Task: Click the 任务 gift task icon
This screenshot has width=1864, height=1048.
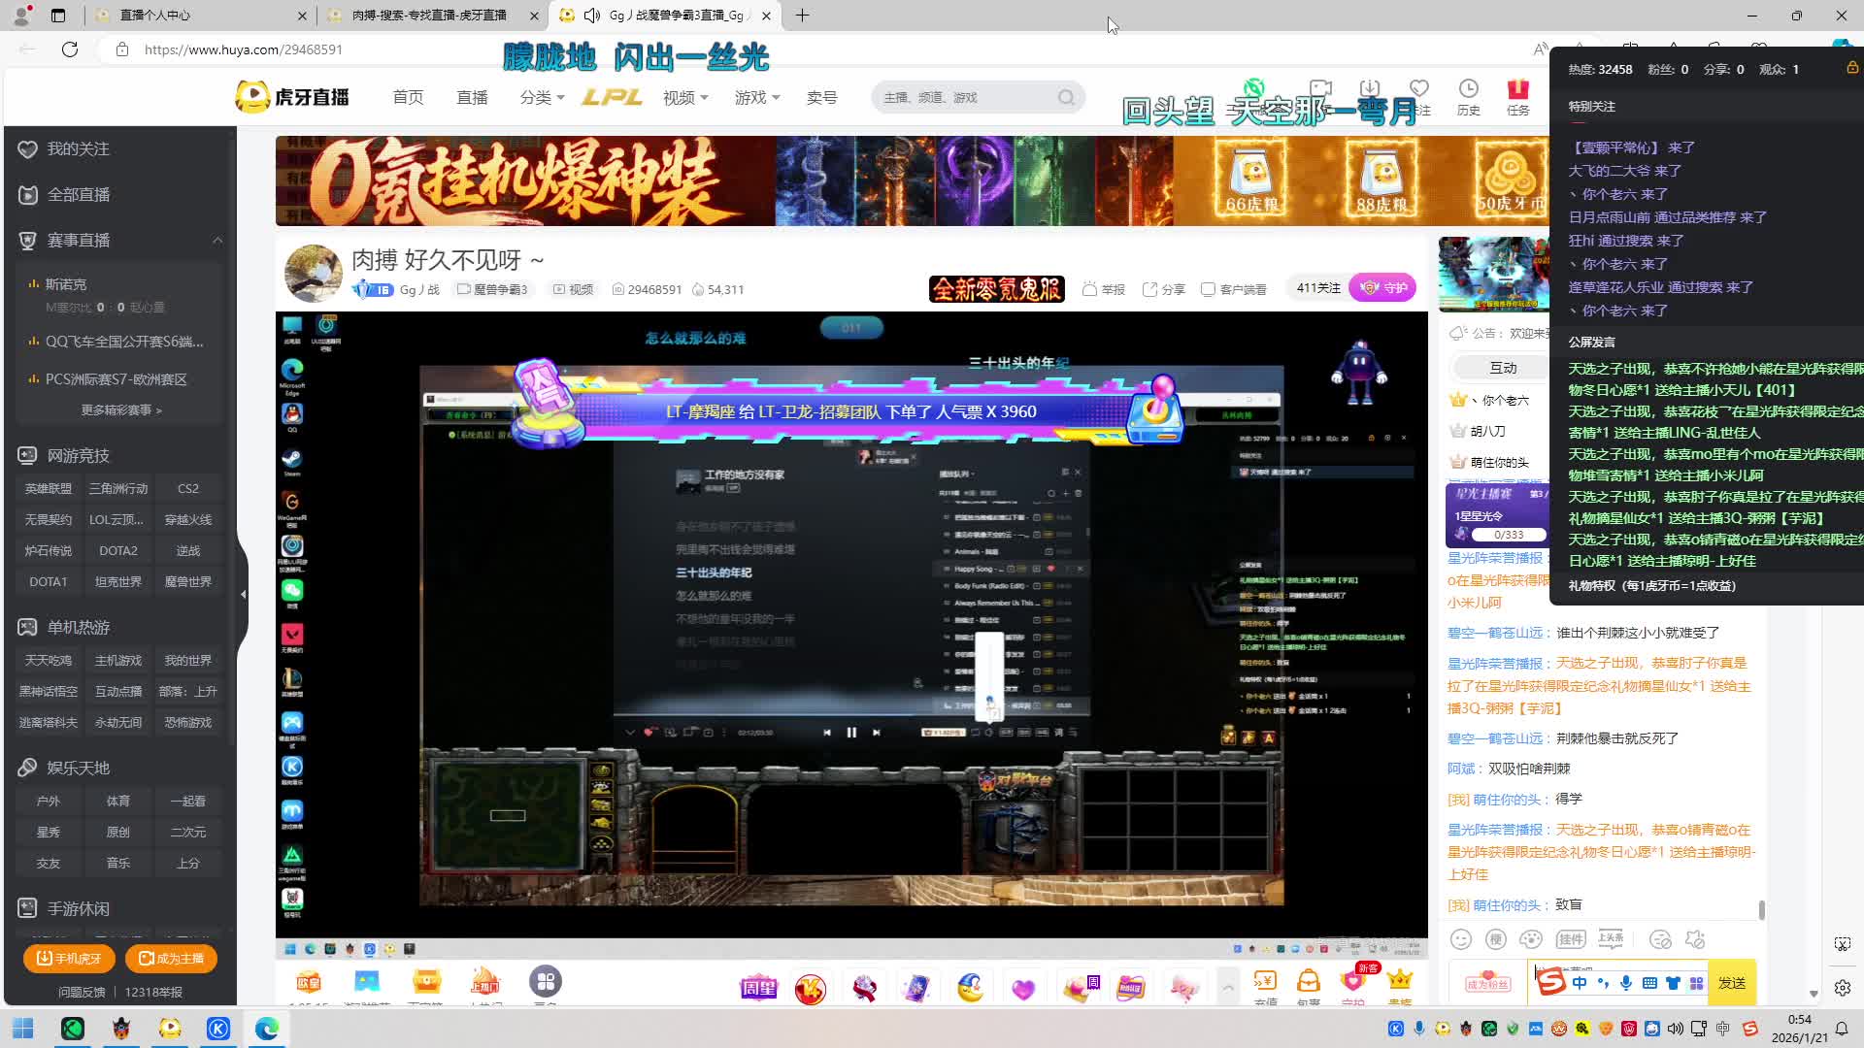Action: click(1517, 89)
